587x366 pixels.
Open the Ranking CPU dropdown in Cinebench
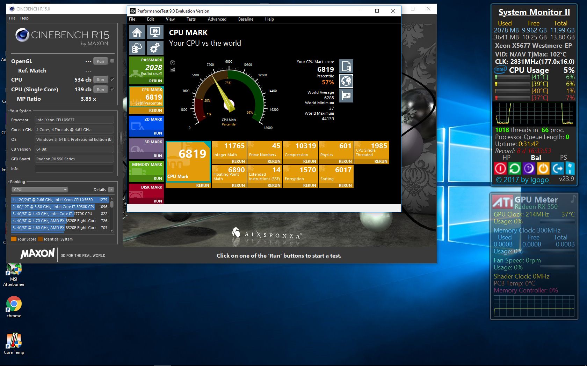[x=40, y=190]
